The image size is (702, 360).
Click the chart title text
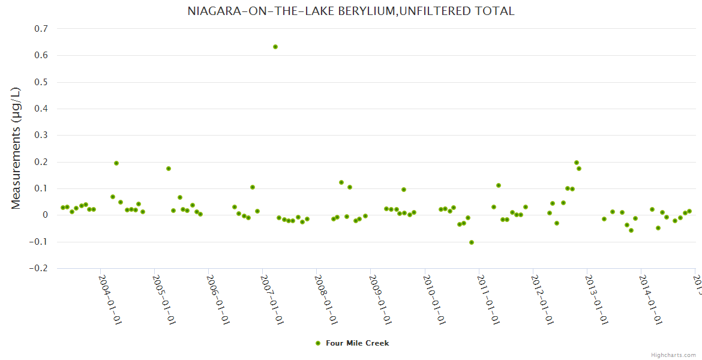[x=351, y=11]
